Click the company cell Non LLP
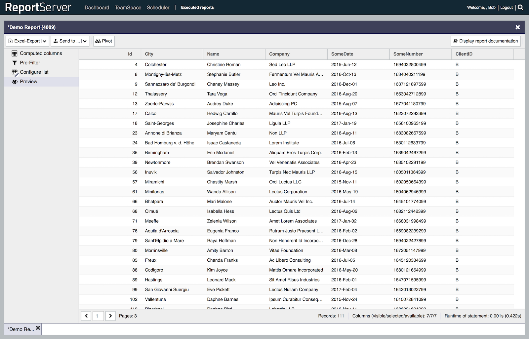 coord(278,133)
